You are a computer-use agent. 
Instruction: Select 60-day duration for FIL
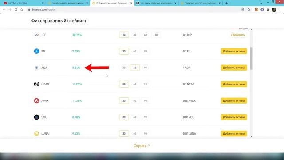coord(134,51)
